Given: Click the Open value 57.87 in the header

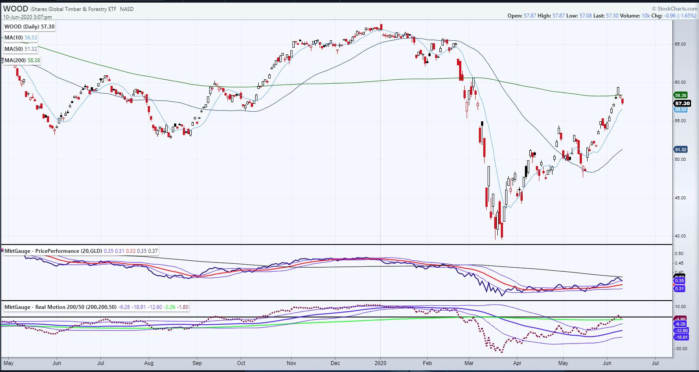Looking at the screenshot, I should (x=530, y=16).
